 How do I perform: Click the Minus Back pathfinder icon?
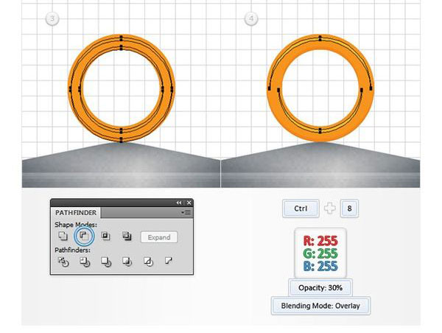[x=168, y=261]
